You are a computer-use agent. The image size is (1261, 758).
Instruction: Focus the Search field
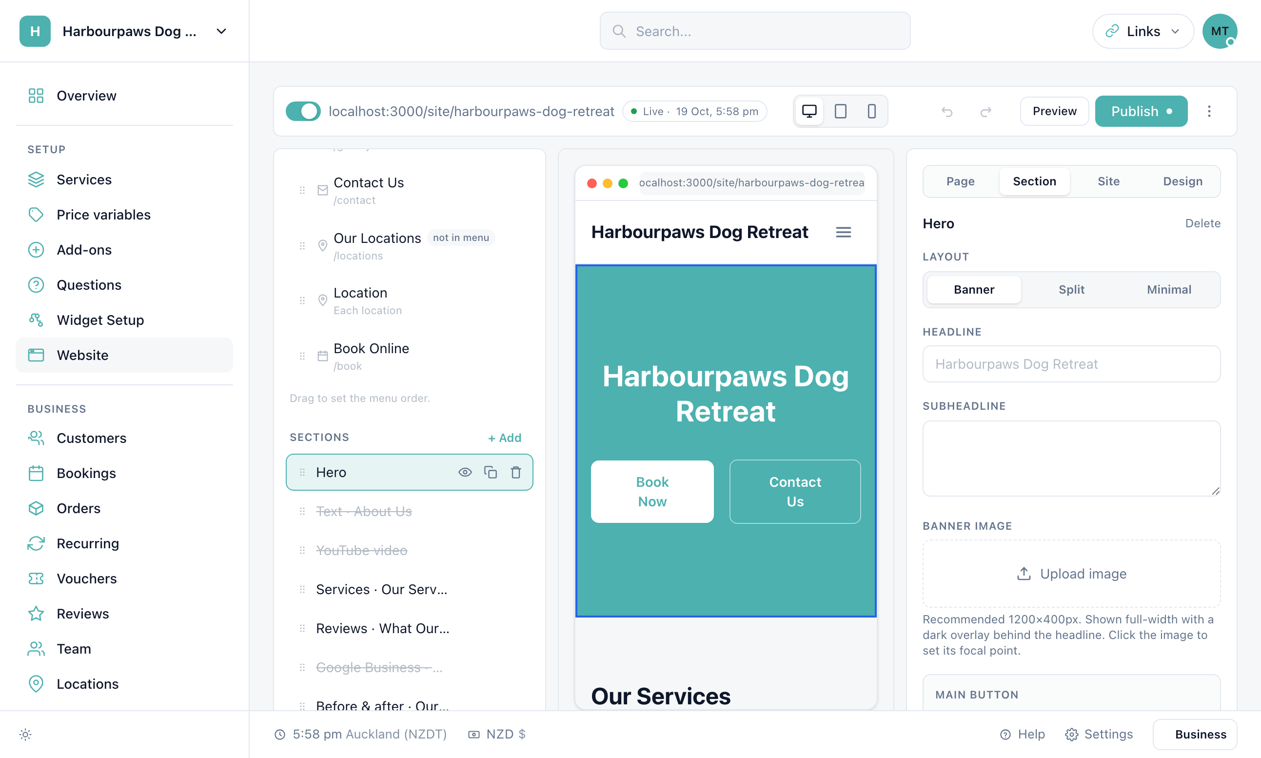coord(754,31)
